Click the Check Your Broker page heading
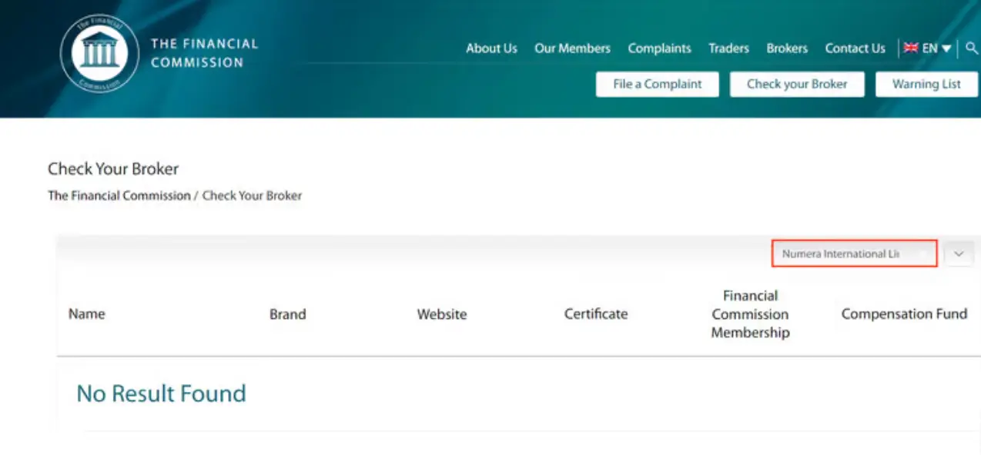Screen dimensions: 981x455 point(113,168)
